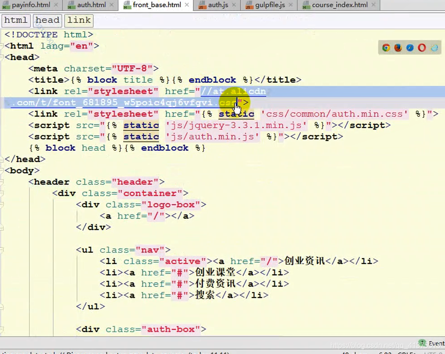Click the 创业资讯 link text
This screenshot has height=354, width=445.
click(x=304, y=261)
